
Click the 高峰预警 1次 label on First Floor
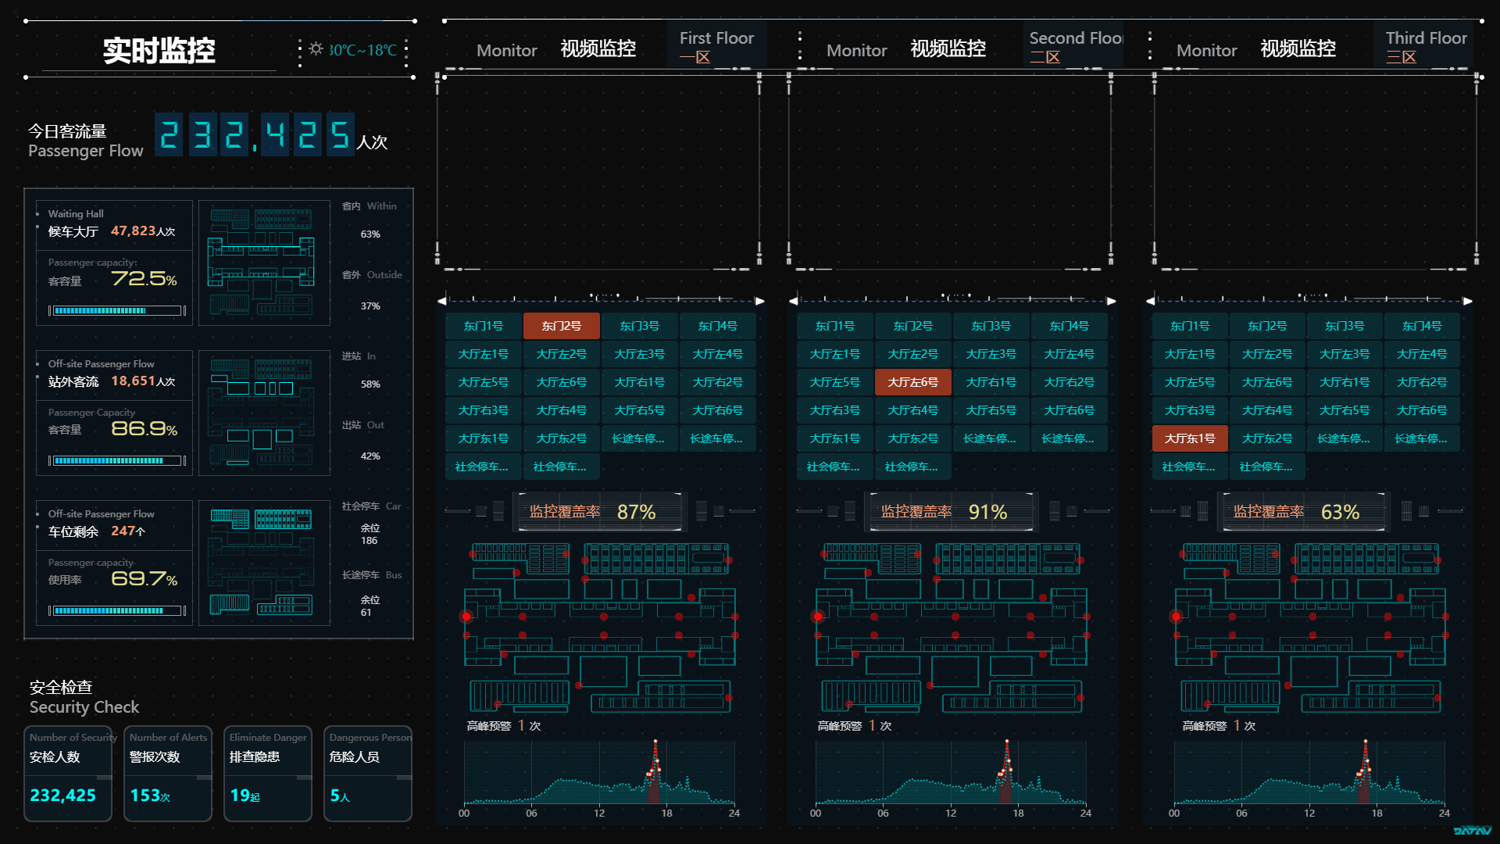pyautogui.click(x=504, y=726)
